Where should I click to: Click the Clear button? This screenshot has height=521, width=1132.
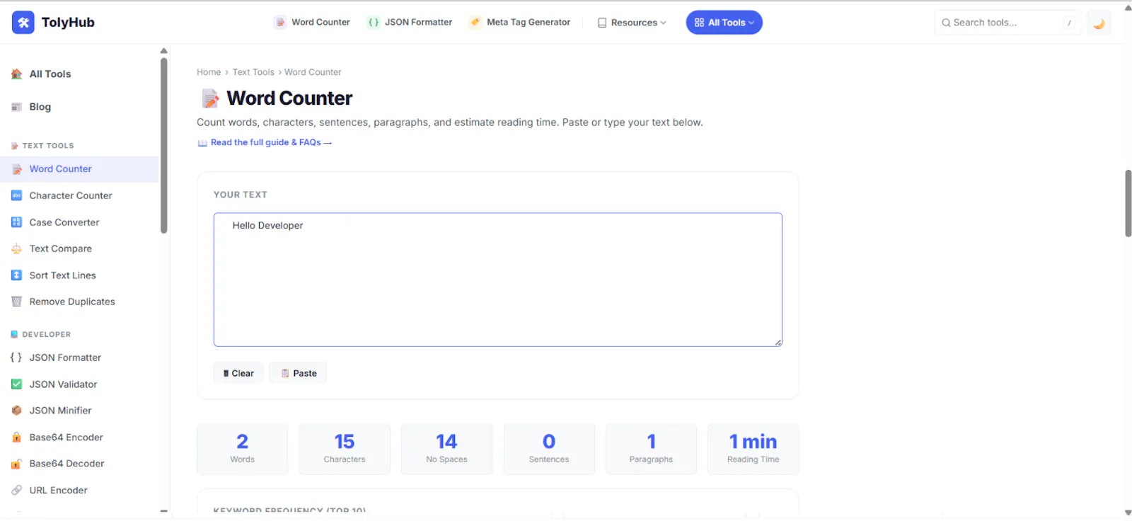pyautogui.click(x=238, y=373)
